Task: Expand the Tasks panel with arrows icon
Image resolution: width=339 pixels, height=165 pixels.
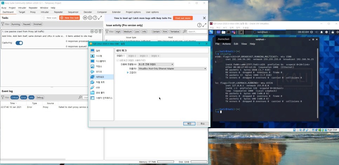Action: (100, 18)
